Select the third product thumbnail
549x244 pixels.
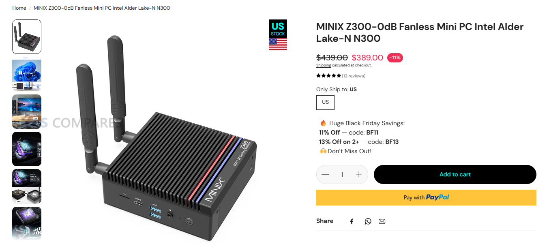tap(27, 111)
